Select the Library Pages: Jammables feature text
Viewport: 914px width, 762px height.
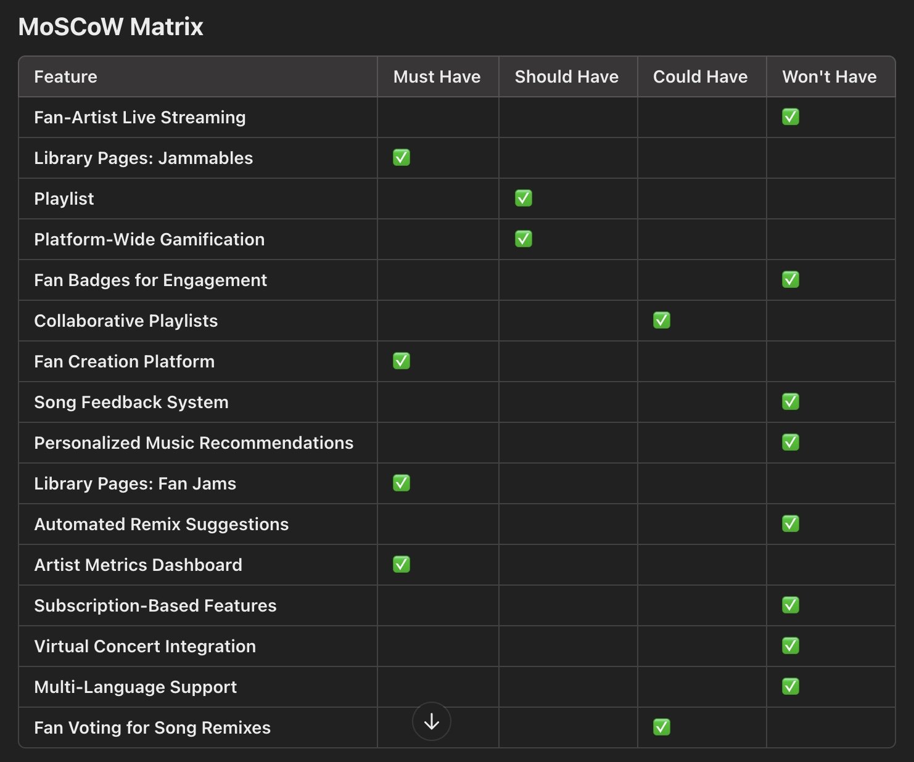(144, 158)
